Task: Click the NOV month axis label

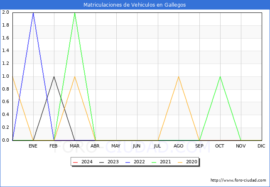Action: point(241,146)
